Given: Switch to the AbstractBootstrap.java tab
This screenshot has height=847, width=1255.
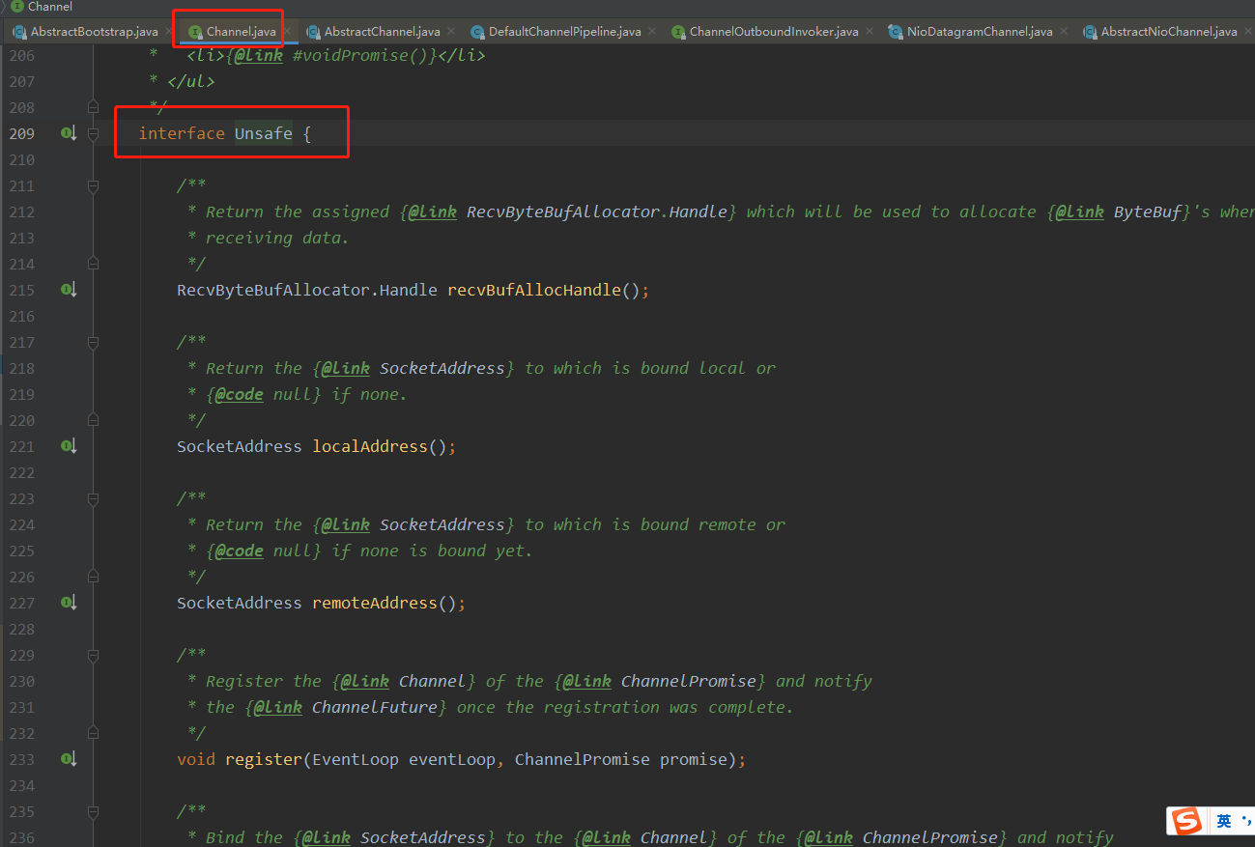Looking at the screenshot, I should [94, 32].
